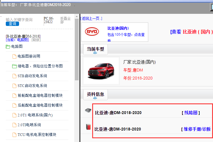The height and width of the screenshot is (142, 213).
Task: Click the sidebar scrollbar up arrow
Action: point(77,16)
